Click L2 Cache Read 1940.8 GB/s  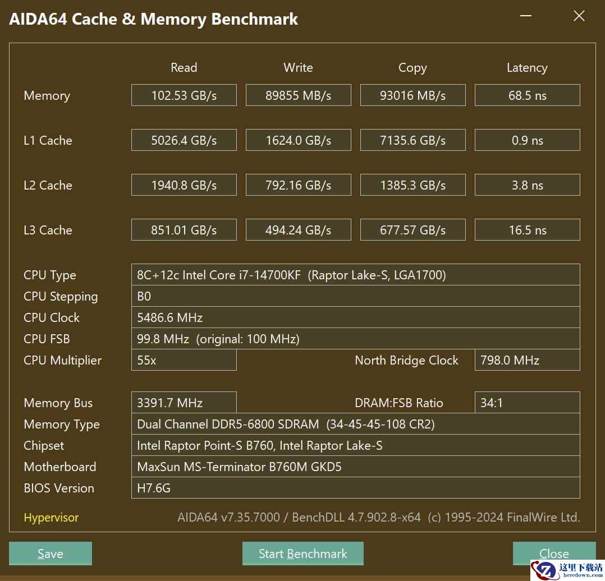(184, 185)
